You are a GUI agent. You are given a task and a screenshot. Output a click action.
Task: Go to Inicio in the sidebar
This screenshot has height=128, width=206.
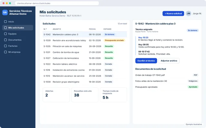[18, 21]
